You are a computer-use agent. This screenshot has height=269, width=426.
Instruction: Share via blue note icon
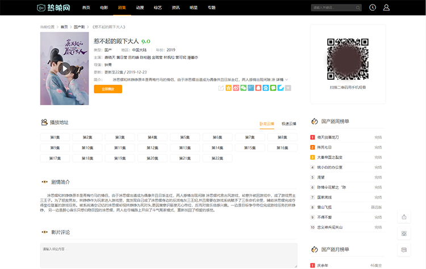click(281, 88)
